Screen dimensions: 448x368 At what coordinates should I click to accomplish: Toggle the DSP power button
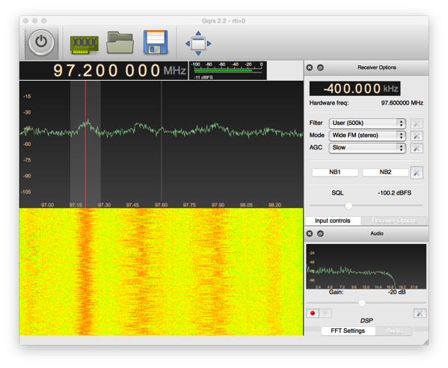tap(41, 43)
